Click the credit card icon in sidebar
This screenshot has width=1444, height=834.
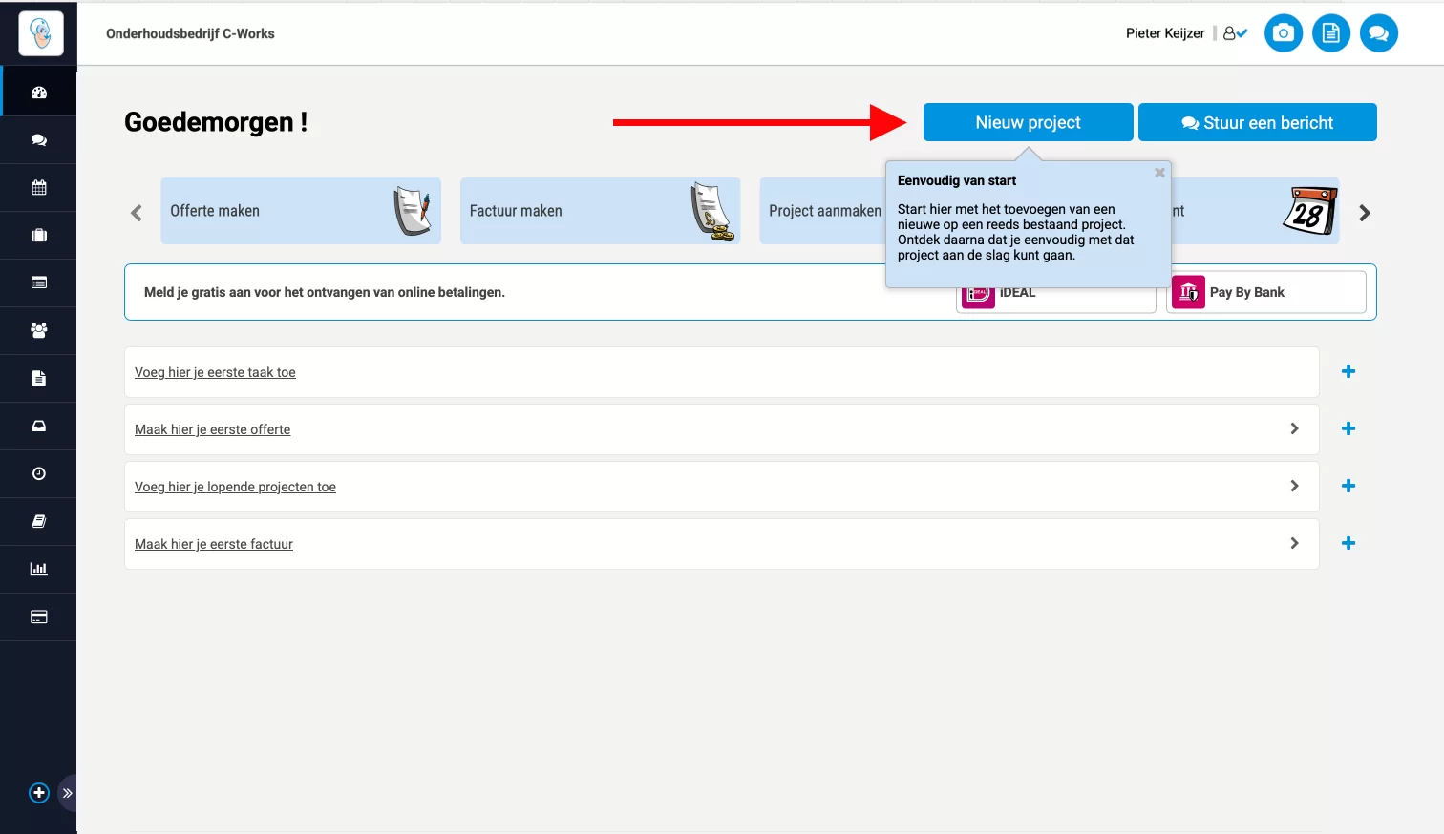point(39,617)
